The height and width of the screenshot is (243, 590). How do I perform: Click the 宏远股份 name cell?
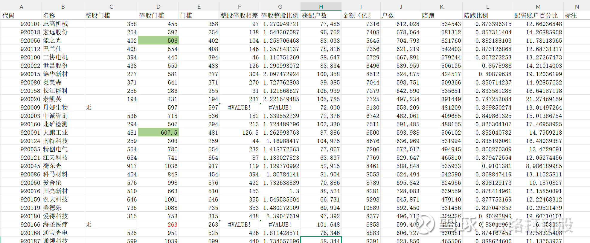63,32
